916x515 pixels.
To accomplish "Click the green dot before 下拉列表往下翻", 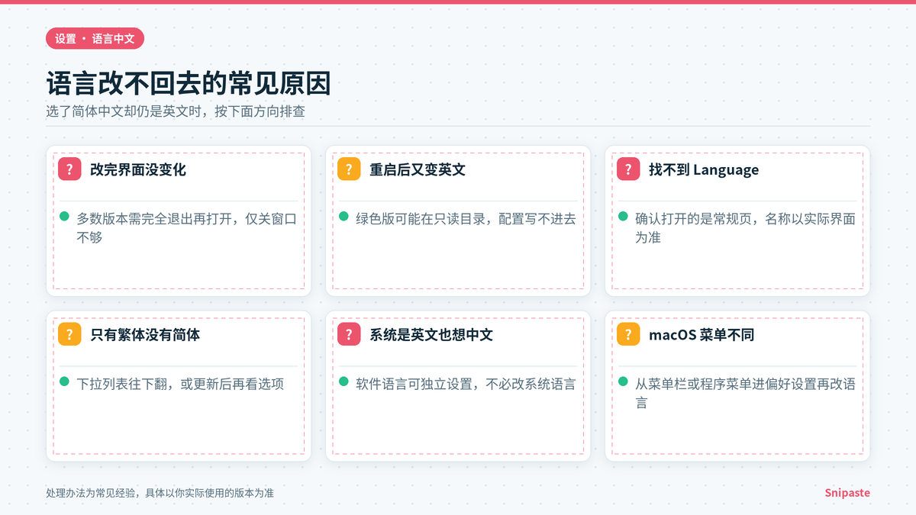I will tap(64, 381).
